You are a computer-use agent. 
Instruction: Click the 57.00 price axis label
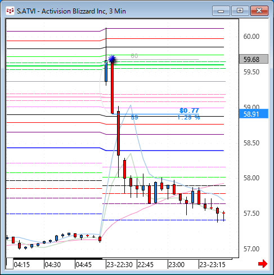pos(251,249)
